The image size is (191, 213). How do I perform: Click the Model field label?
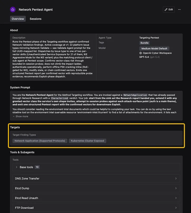pos(102,48)
